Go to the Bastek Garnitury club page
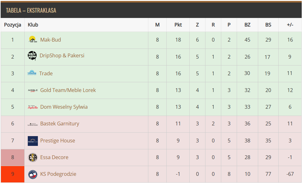 coord(60,124)
